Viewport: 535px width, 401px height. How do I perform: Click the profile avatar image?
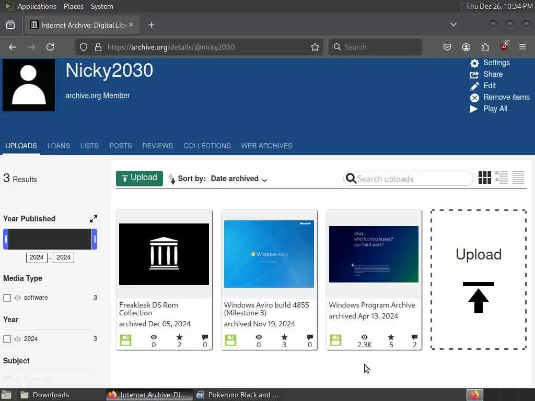coord(29,85)
